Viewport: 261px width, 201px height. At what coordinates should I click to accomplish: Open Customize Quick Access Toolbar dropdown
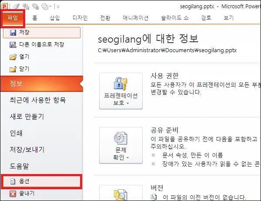(58, 7)
